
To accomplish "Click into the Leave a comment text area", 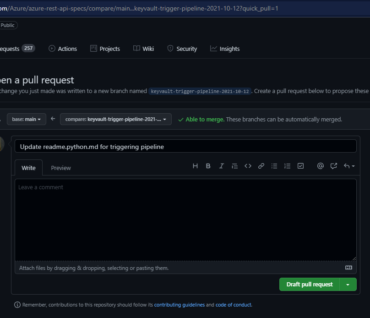I will pyautogui.click(x=185, y=220).
